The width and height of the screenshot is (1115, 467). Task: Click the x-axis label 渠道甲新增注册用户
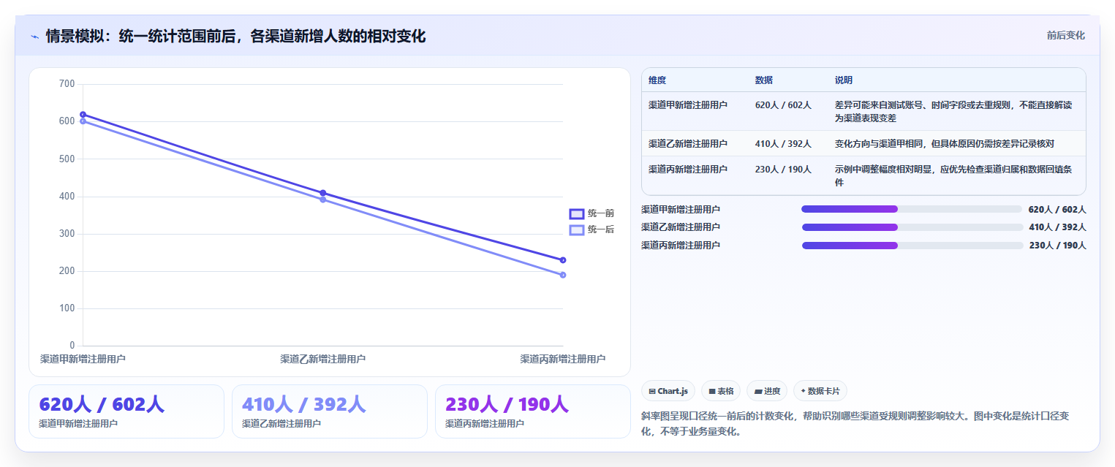tap(83, 359)
